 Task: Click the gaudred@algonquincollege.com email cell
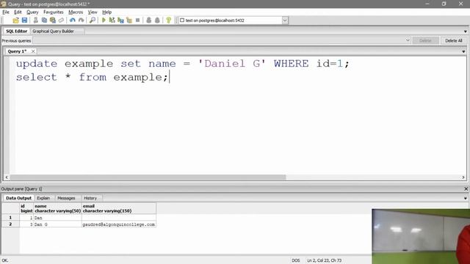point(119,224)
